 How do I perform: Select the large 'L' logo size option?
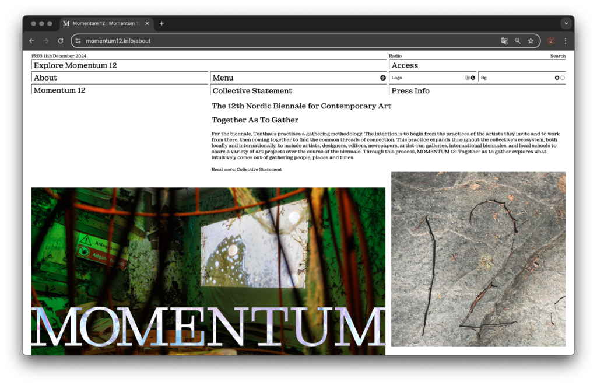(x=473, y=78)
